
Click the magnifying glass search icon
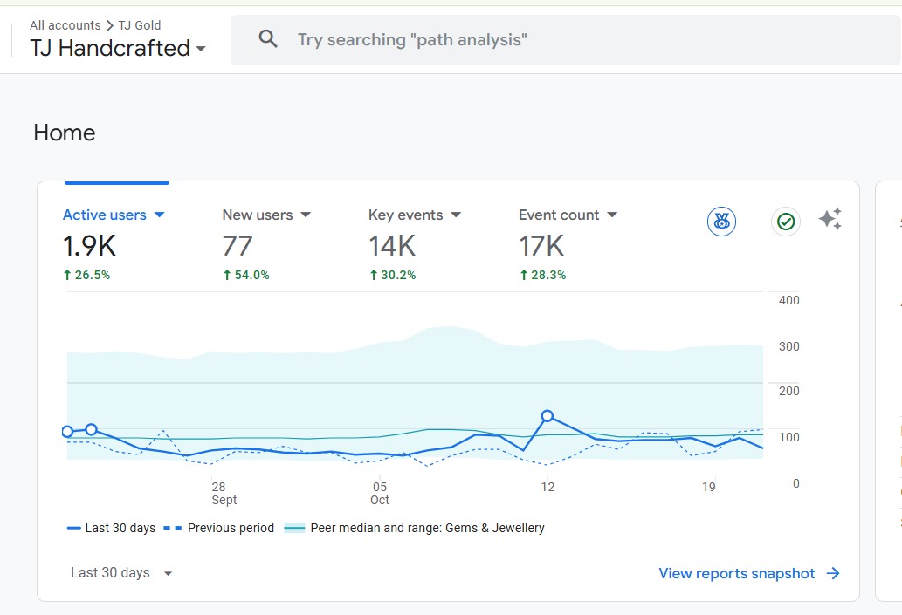pyautogui.click(x=268, y=39)
